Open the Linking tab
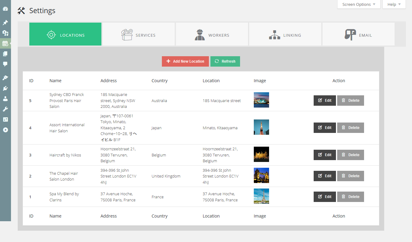The image size is (412, 242). (x=285, y=34)
